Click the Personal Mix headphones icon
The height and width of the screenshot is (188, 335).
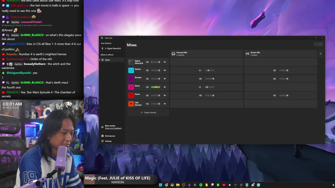pos(173,54)
